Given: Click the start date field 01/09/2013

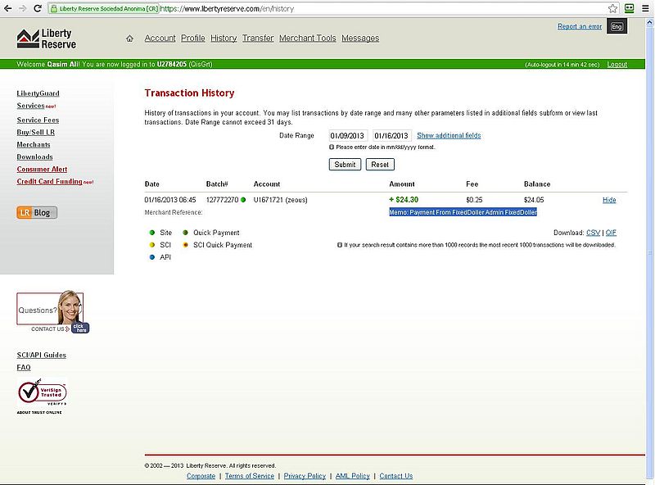Looking at the screenshot, I should click(x=348, y=135).
